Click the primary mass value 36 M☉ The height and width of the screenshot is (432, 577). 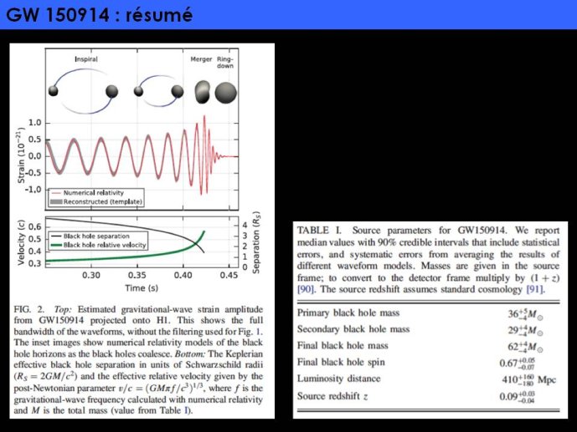point(525,314)
